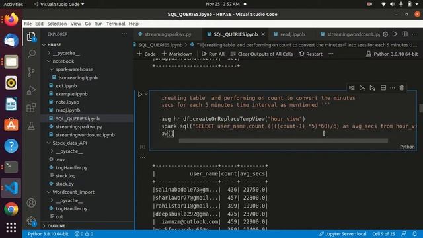Click the horizontal scrollbar in the code cell
The image size is (423, 238).
[284, 141]
